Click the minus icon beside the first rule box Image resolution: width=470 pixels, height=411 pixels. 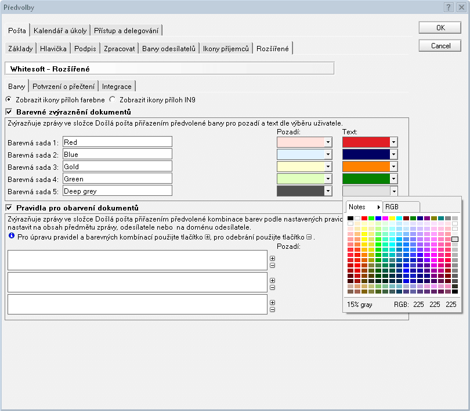click(272, 266)
